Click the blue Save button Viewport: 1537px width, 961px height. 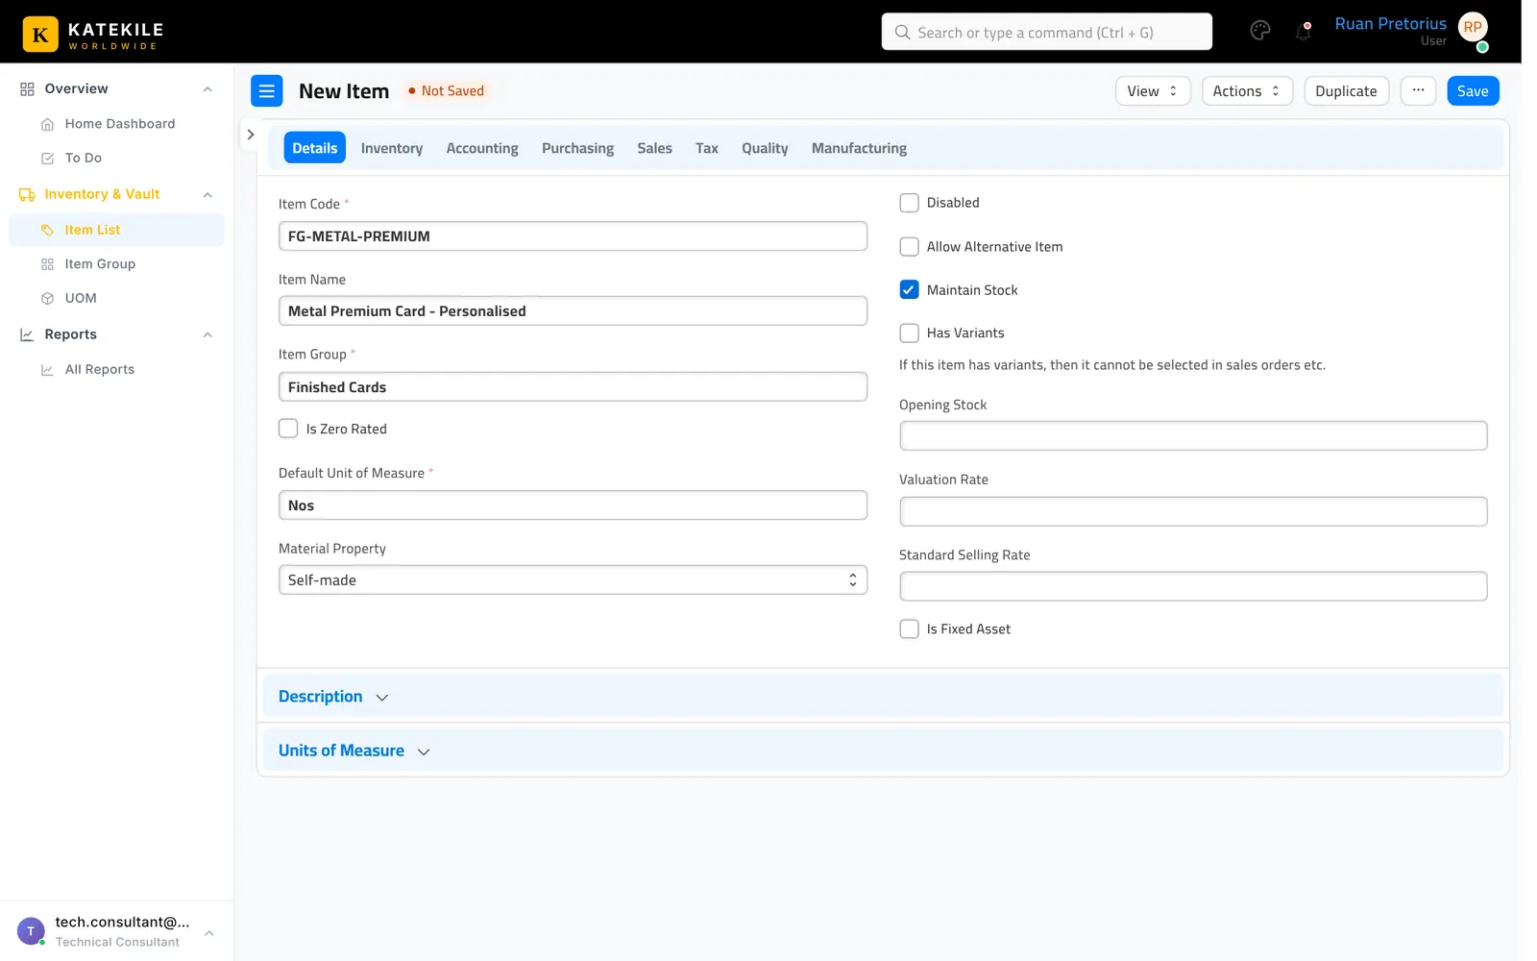coord(1472,90)
